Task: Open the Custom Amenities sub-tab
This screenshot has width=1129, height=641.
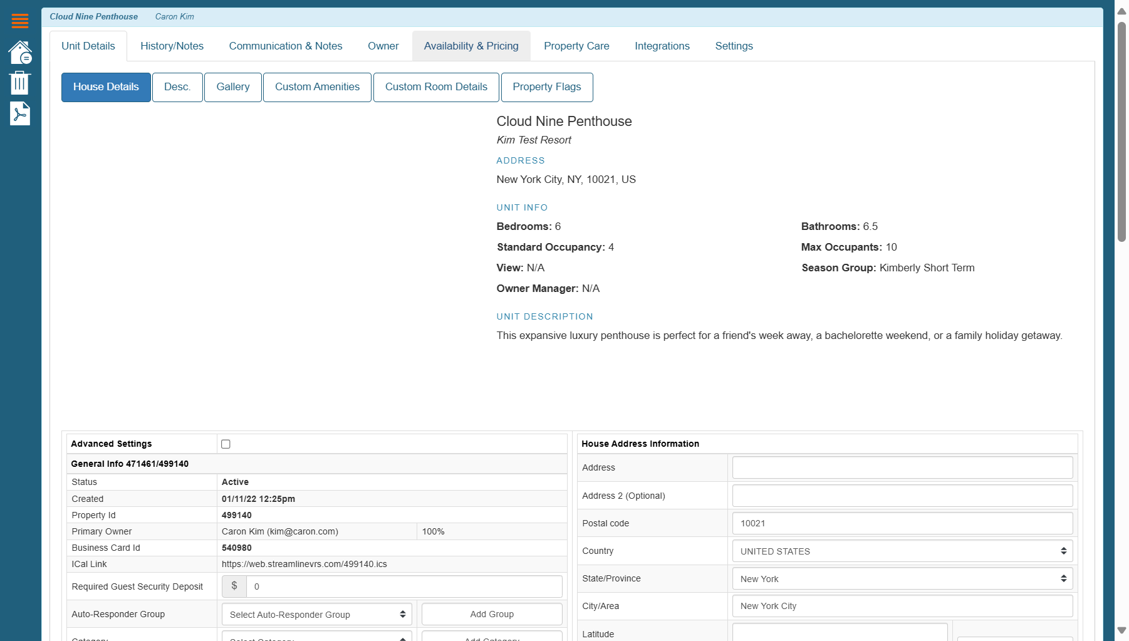Action: click(x=317, y=87)
